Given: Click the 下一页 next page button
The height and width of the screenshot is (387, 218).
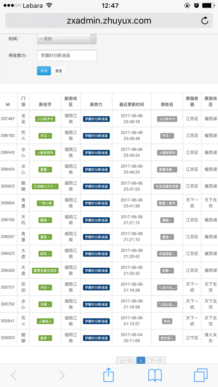Looking at the screenshot, I should [156, 361].
